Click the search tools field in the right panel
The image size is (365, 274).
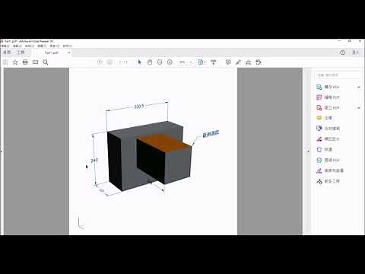click(x=338, y=75)
